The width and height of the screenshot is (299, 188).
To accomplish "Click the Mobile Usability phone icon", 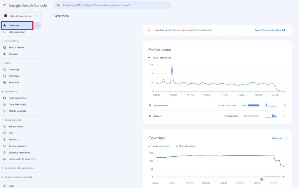I will (x=5, y=111).
